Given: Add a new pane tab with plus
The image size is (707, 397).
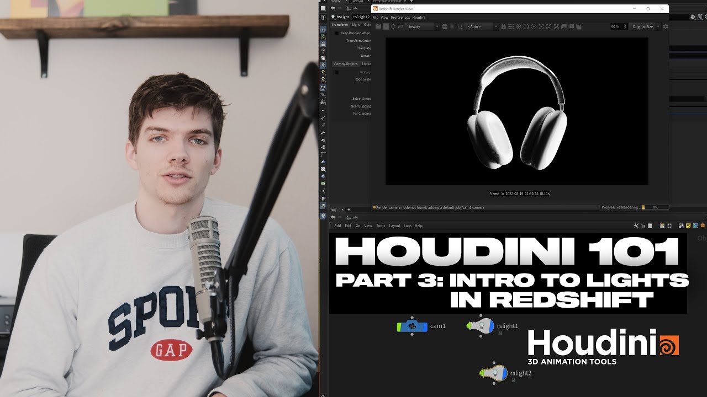Looking at the screenshot, I should [349, 210].
